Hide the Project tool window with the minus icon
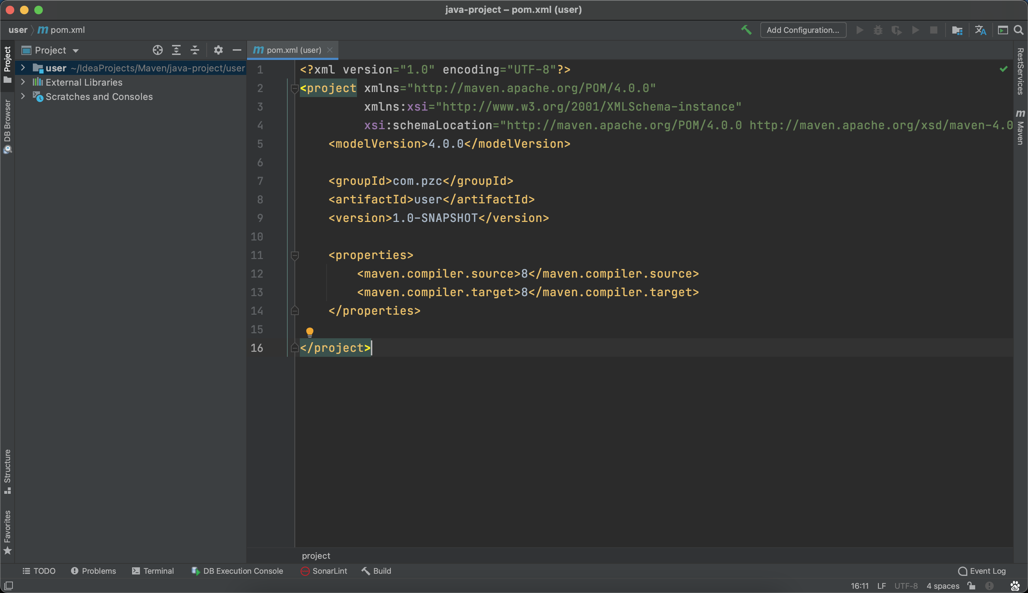The image size is (1028, 593). pyautogui.click(x=237, y=50)
